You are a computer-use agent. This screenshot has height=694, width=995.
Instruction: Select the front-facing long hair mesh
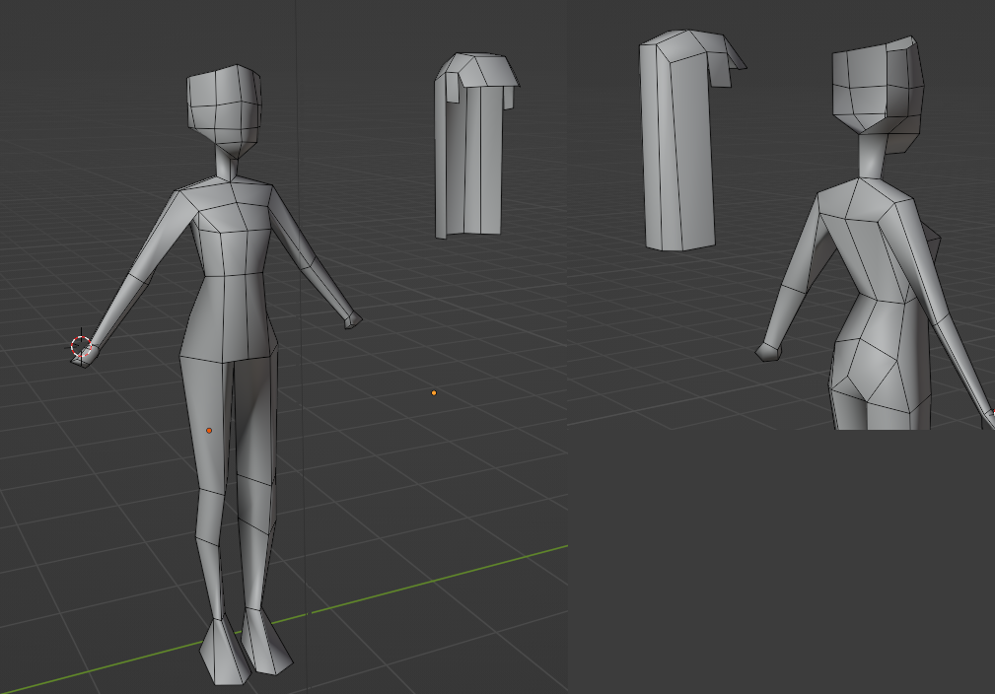pos(471,158)
